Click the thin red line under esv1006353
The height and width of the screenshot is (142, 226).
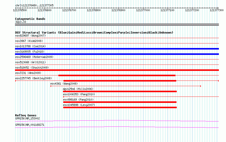click(141, 97)
